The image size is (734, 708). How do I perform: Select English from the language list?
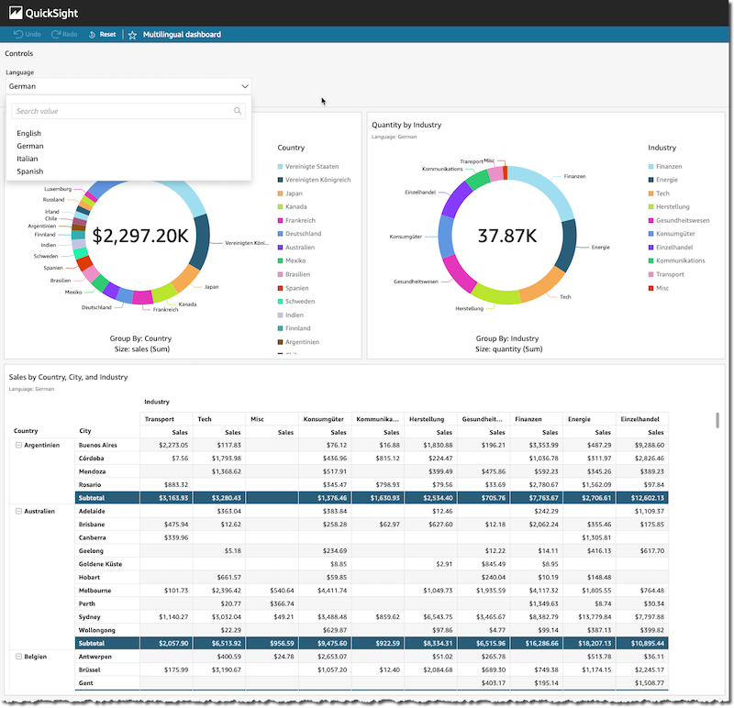pyautogui.click(x=29, y=133)
